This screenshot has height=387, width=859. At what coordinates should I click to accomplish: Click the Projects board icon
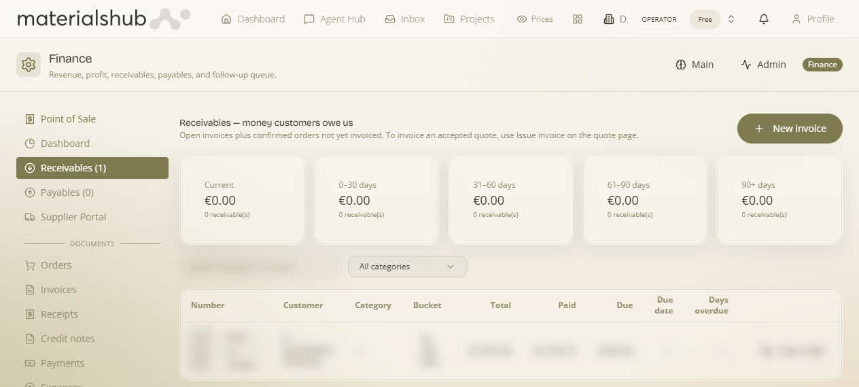coord(449,19)
